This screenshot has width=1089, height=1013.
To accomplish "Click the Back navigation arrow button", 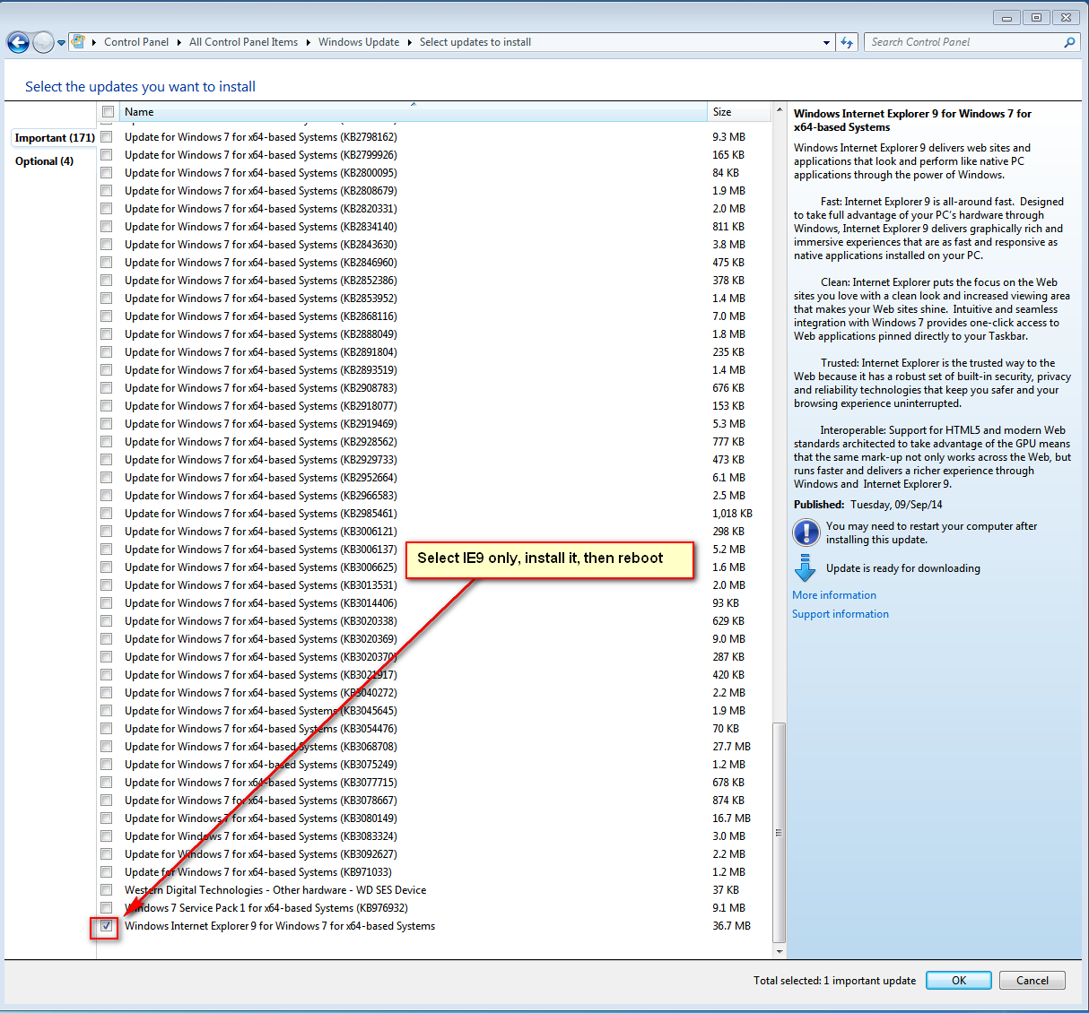I will [18, 42].
